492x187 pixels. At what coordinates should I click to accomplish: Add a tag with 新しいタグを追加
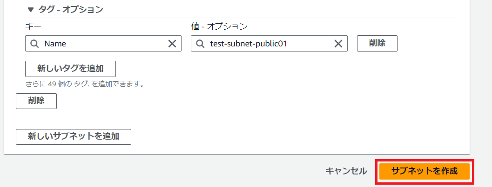click(70, 69)
